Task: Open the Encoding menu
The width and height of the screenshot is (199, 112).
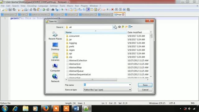Action: coord(32,6)
